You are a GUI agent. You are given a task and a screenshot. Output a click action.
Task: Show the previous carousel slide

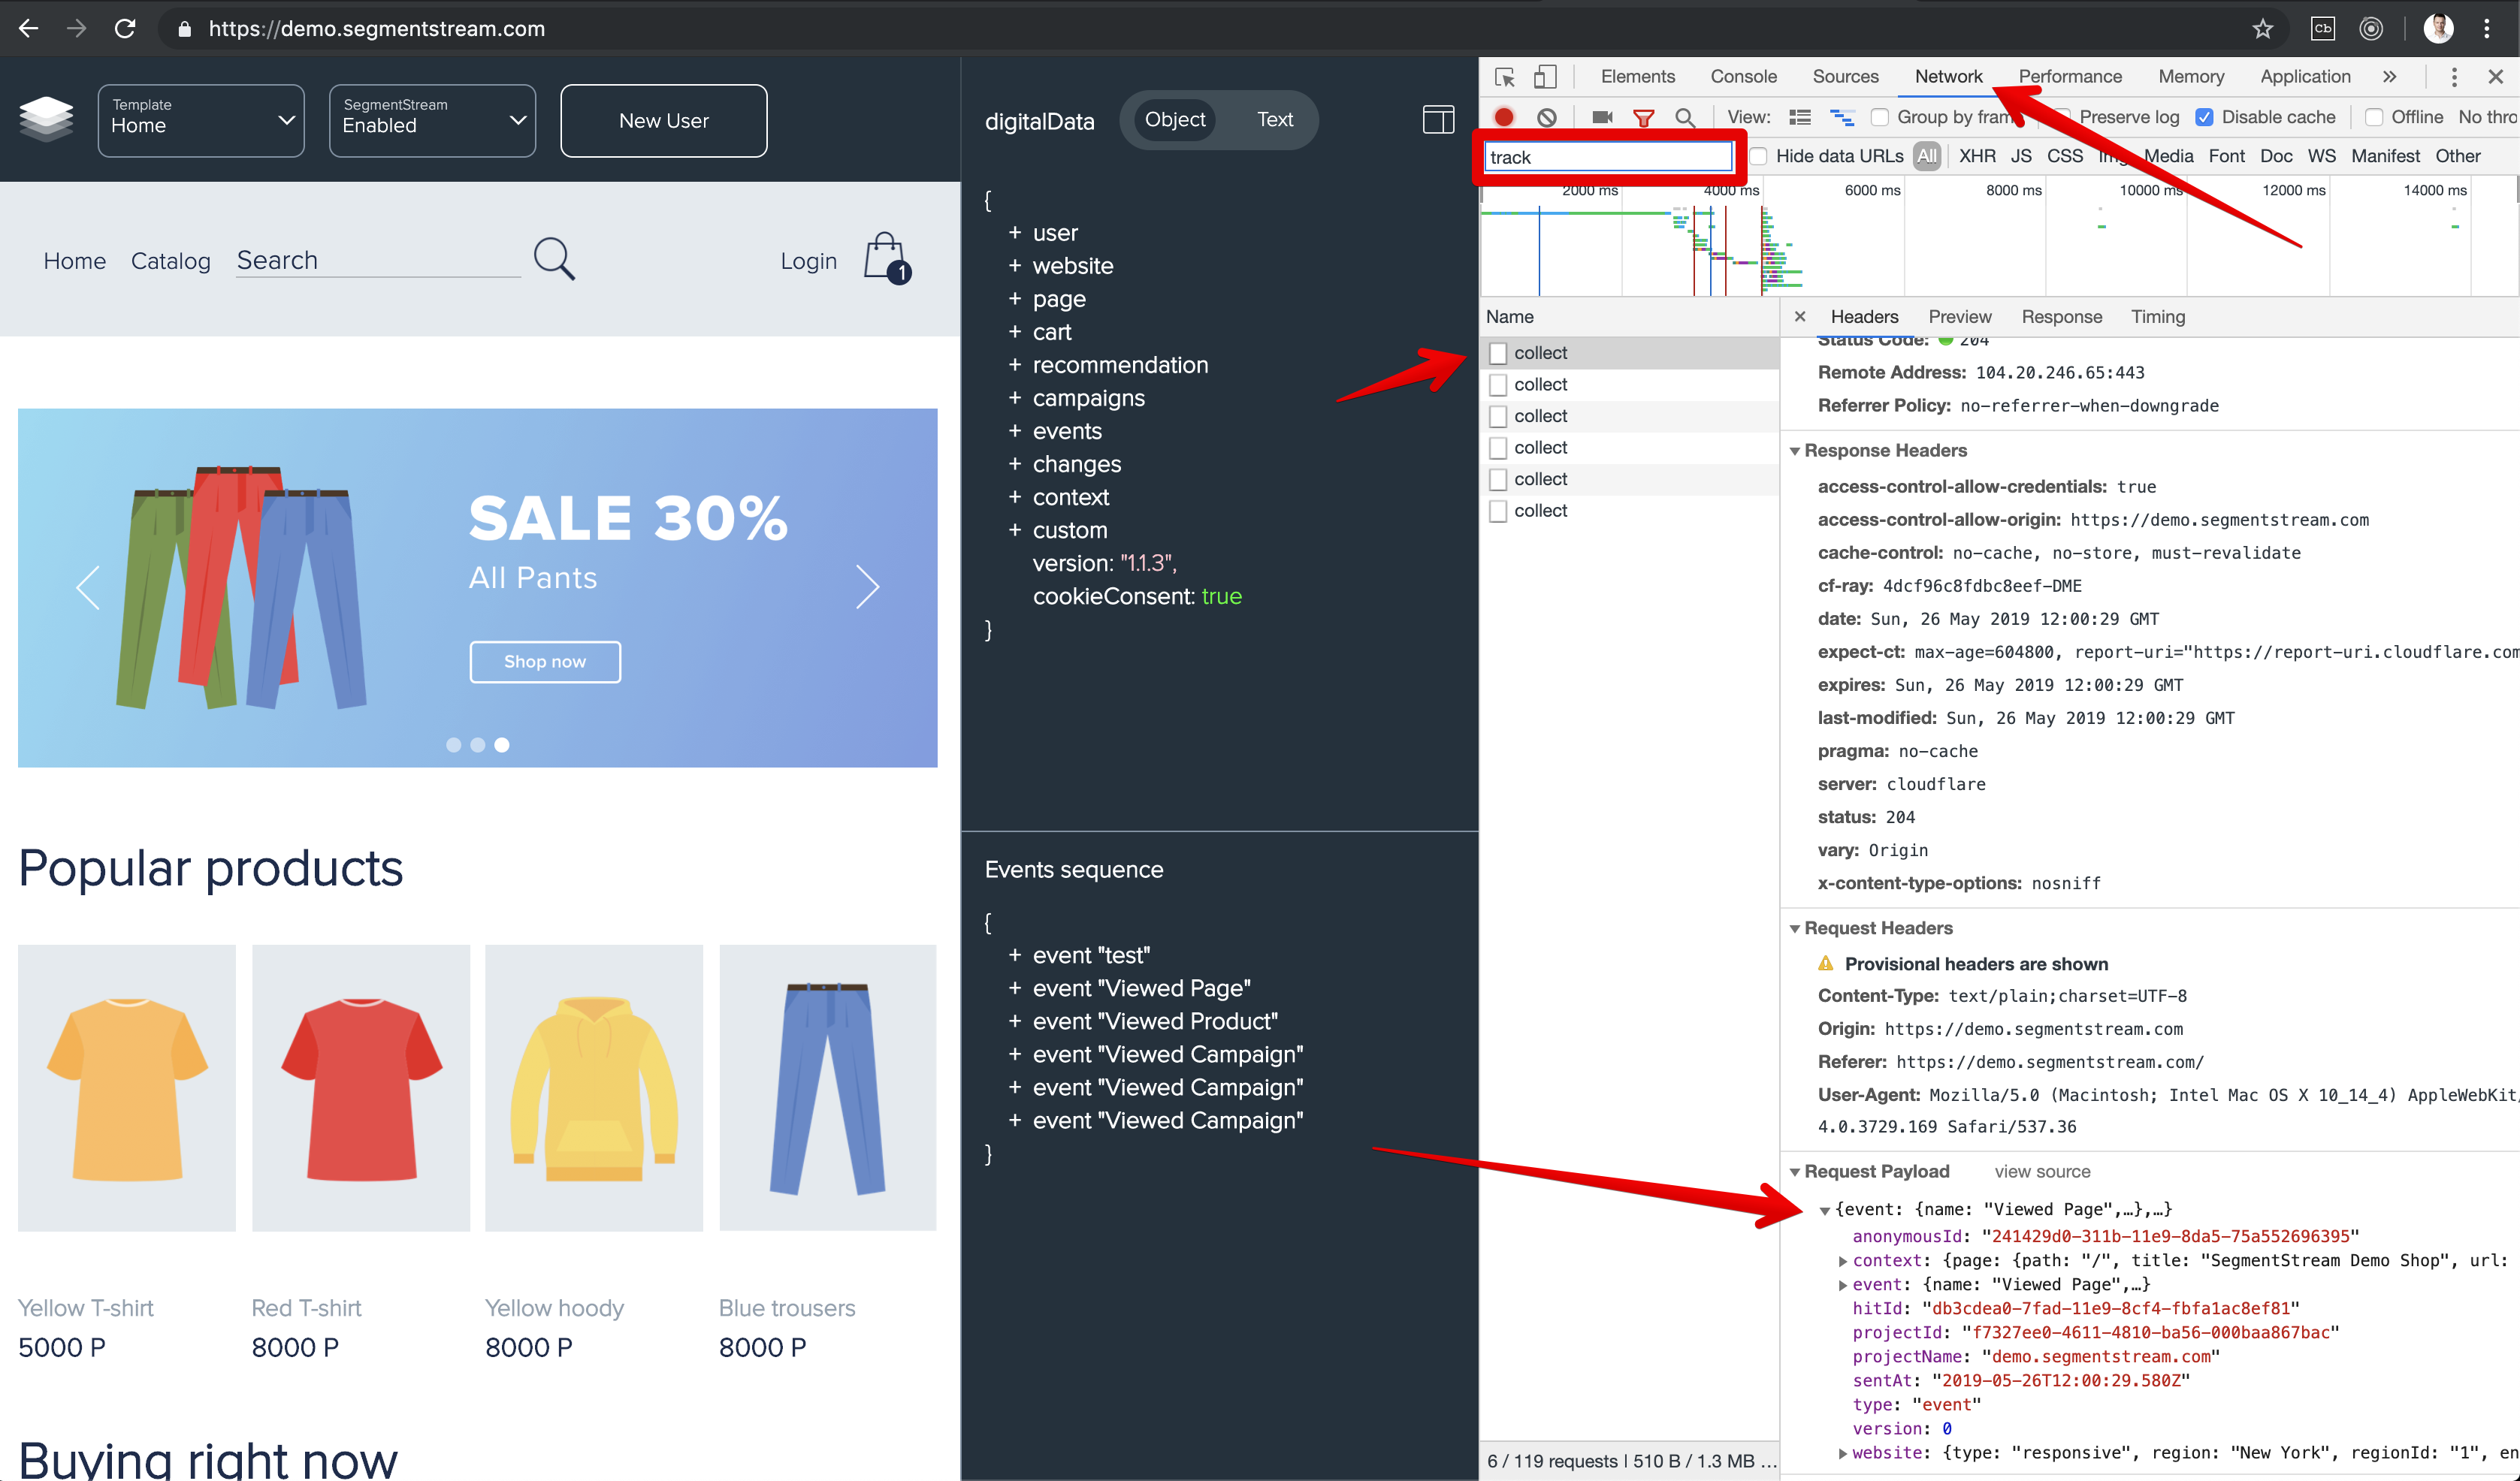[x=88, y=587]
